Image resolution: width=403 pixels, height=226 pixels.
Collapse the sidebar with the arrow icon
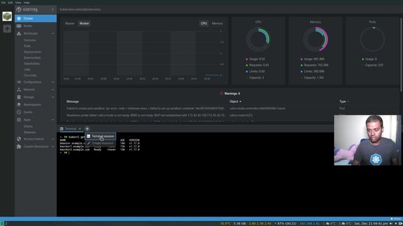[x=53, y=9]
